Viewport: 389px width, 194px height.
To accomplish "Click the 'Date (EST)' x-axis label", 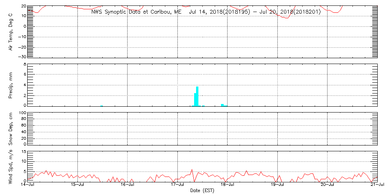I will tap(202, 191).
